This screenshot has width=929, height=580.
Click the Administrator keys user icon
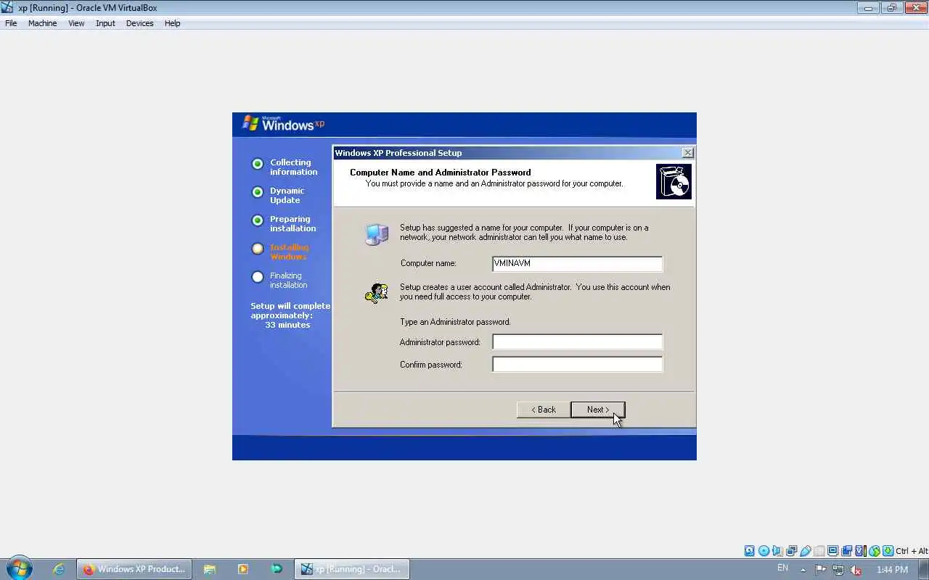coord(377,292)
